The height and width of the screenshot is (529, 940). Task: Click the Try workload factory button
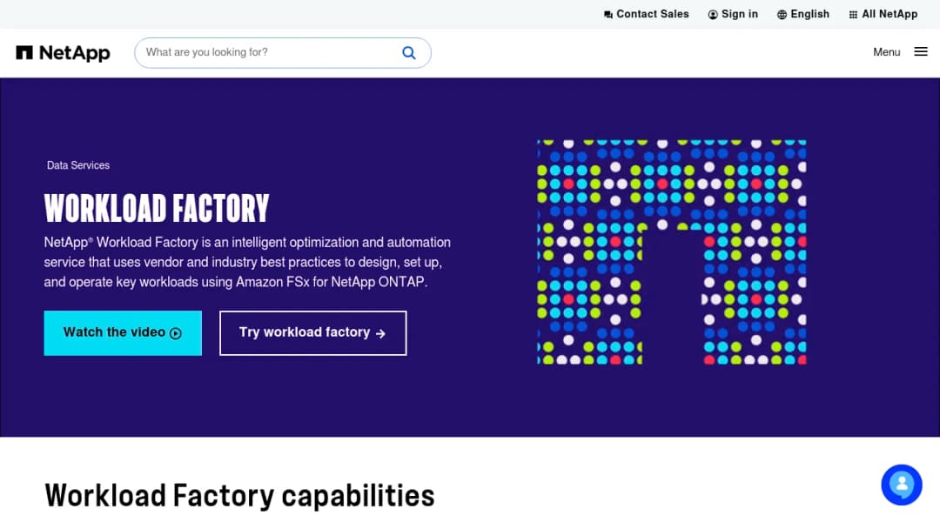click(x=313, y=333)
